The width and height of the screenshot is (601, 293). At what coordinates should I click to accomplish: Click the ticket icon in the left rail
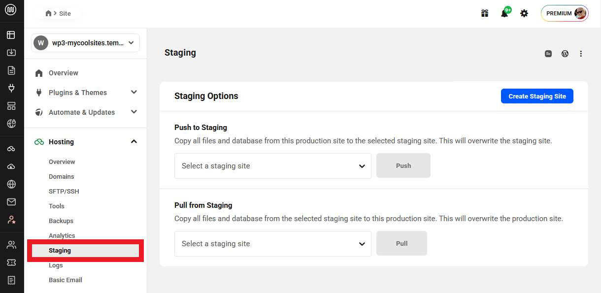coord(11,262)
